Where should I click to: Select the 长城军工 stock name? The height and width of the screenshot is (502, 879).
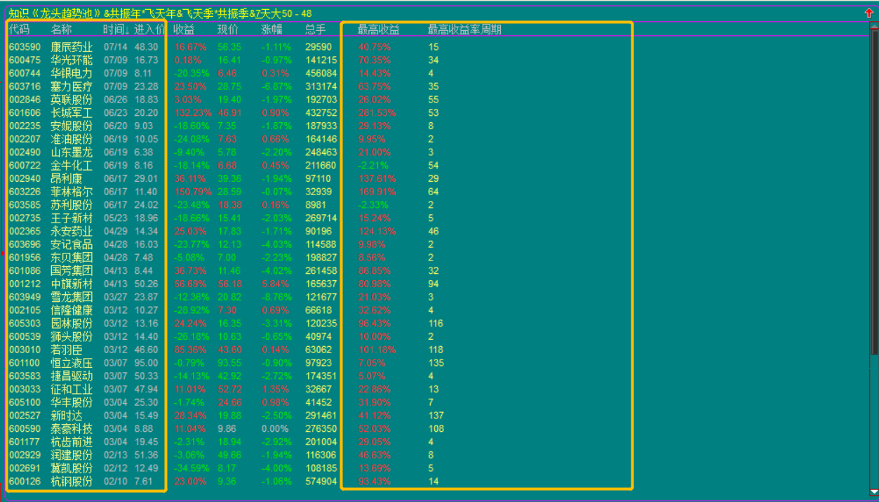tap(72, 113)
